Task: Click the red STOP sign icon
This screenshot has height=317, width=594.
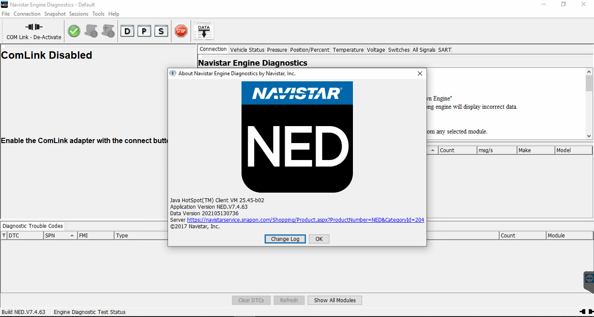Action: 181,31
